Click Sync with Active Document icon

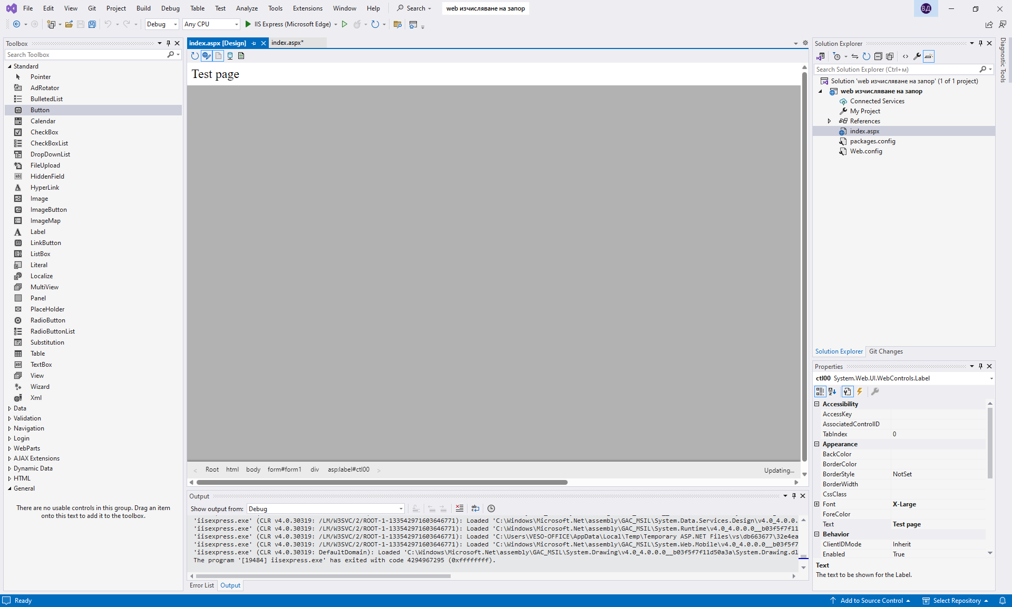855,56
